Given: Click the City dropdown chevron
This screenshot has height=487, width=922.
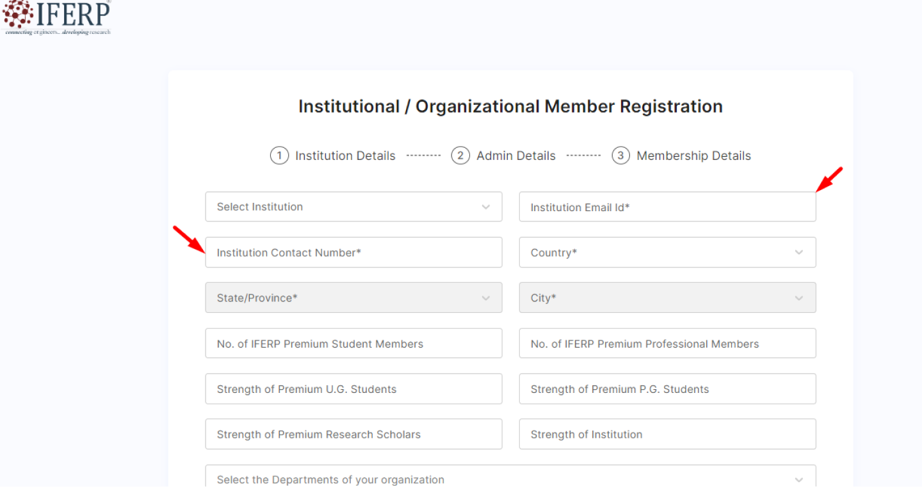Looking at the screenshot, I should click(799, 298).
